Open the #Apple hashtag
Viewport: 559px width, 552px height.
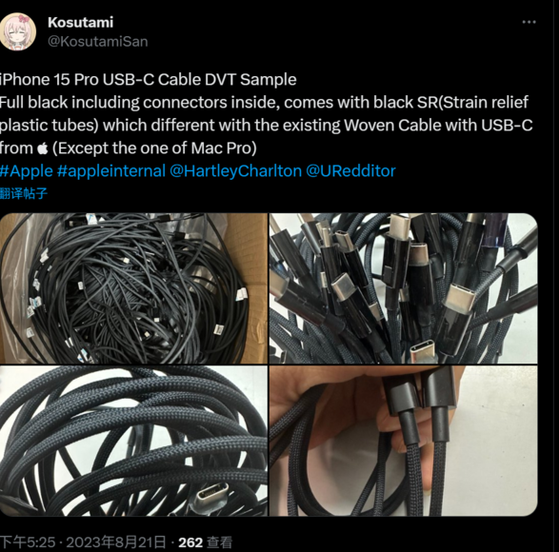pyautogui.click(x=27, y=171)
